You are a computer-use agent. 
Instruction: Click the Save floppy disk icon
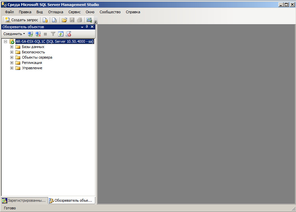coord(72,20)
